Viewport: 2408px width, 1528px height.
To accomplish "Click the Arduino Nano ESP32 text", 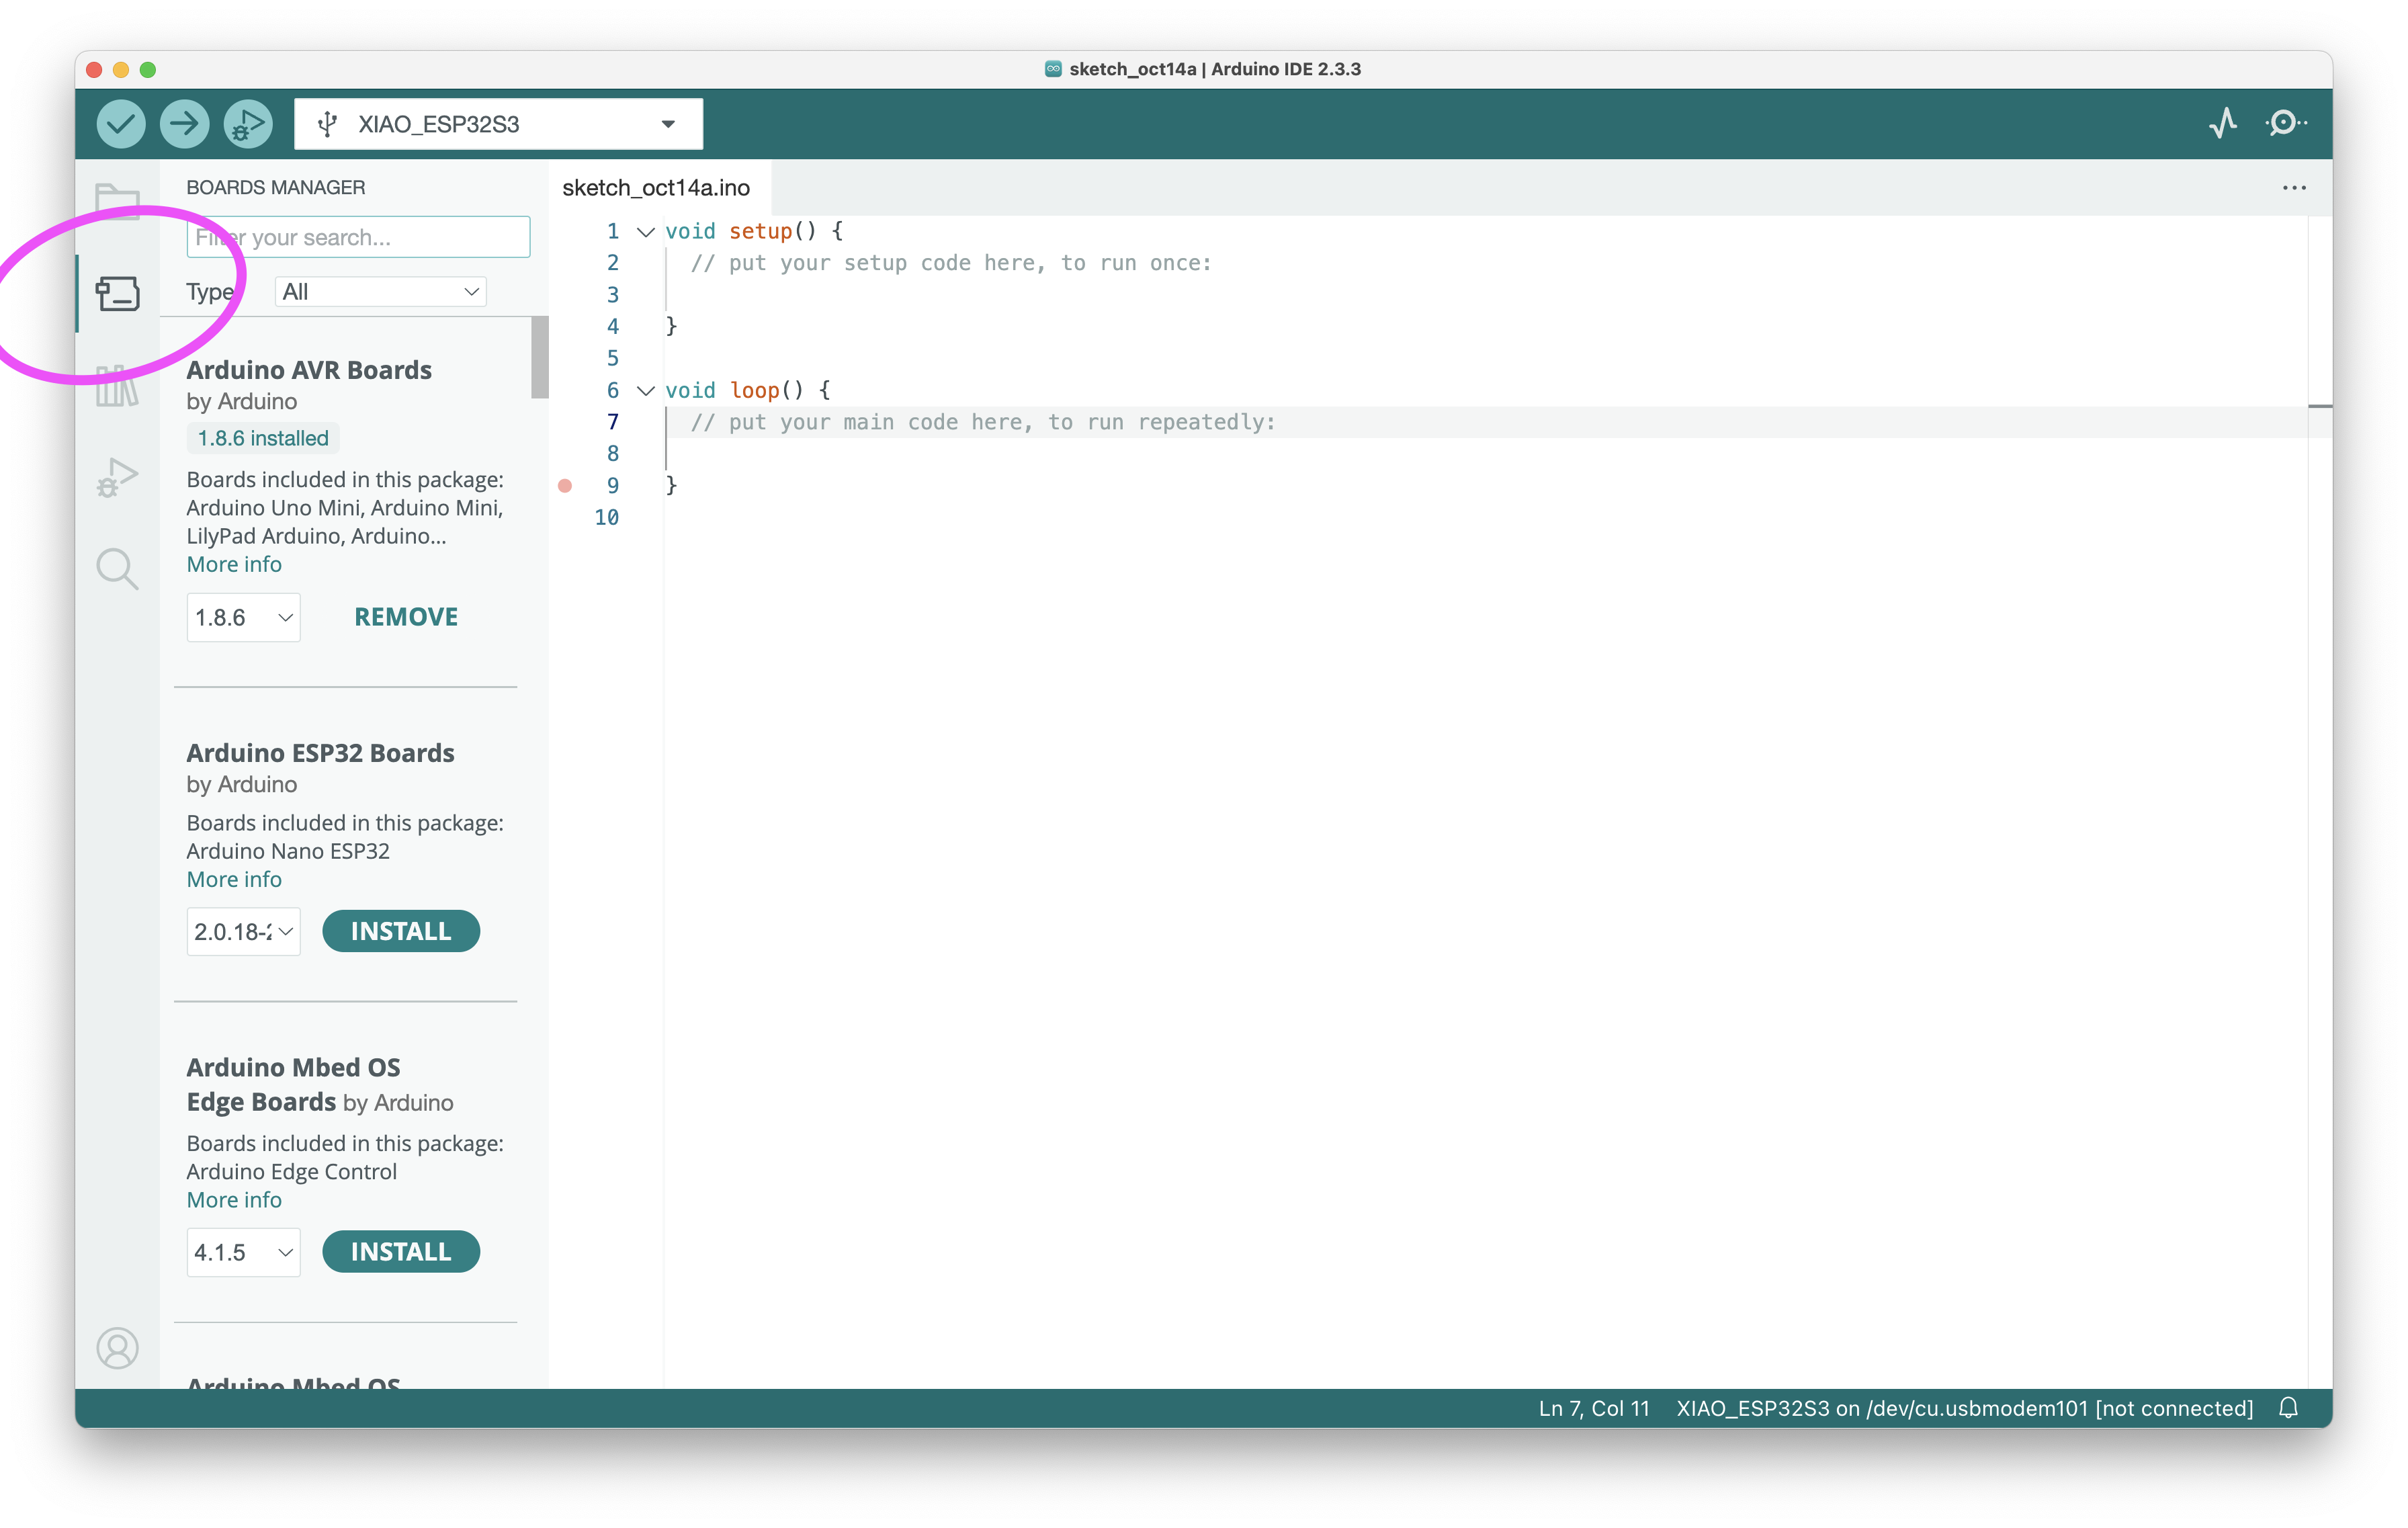I will click(x=288, y=851).
